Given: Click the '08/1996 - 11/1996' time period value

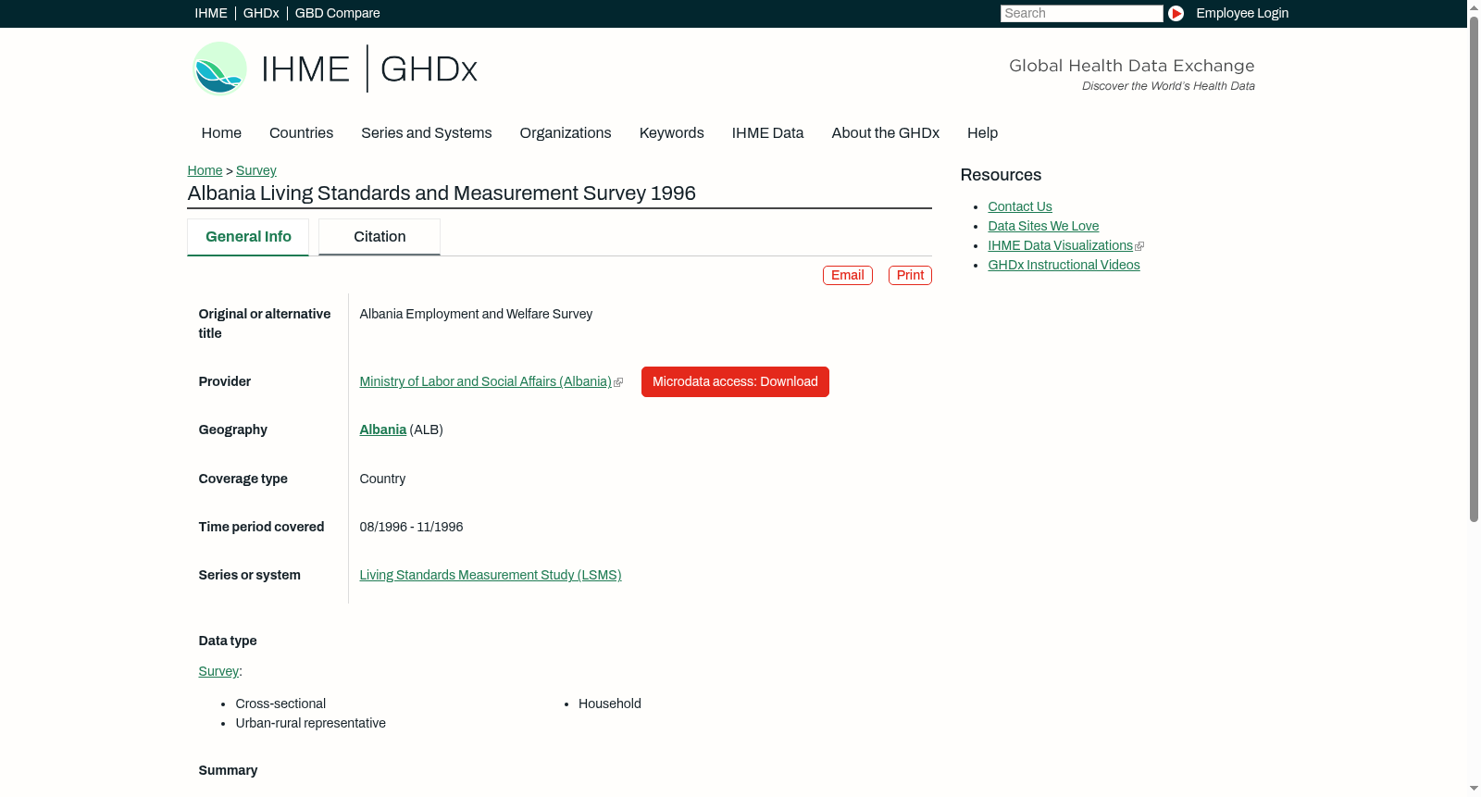Looking at the screenshot, I should click(x=411, y=527).
